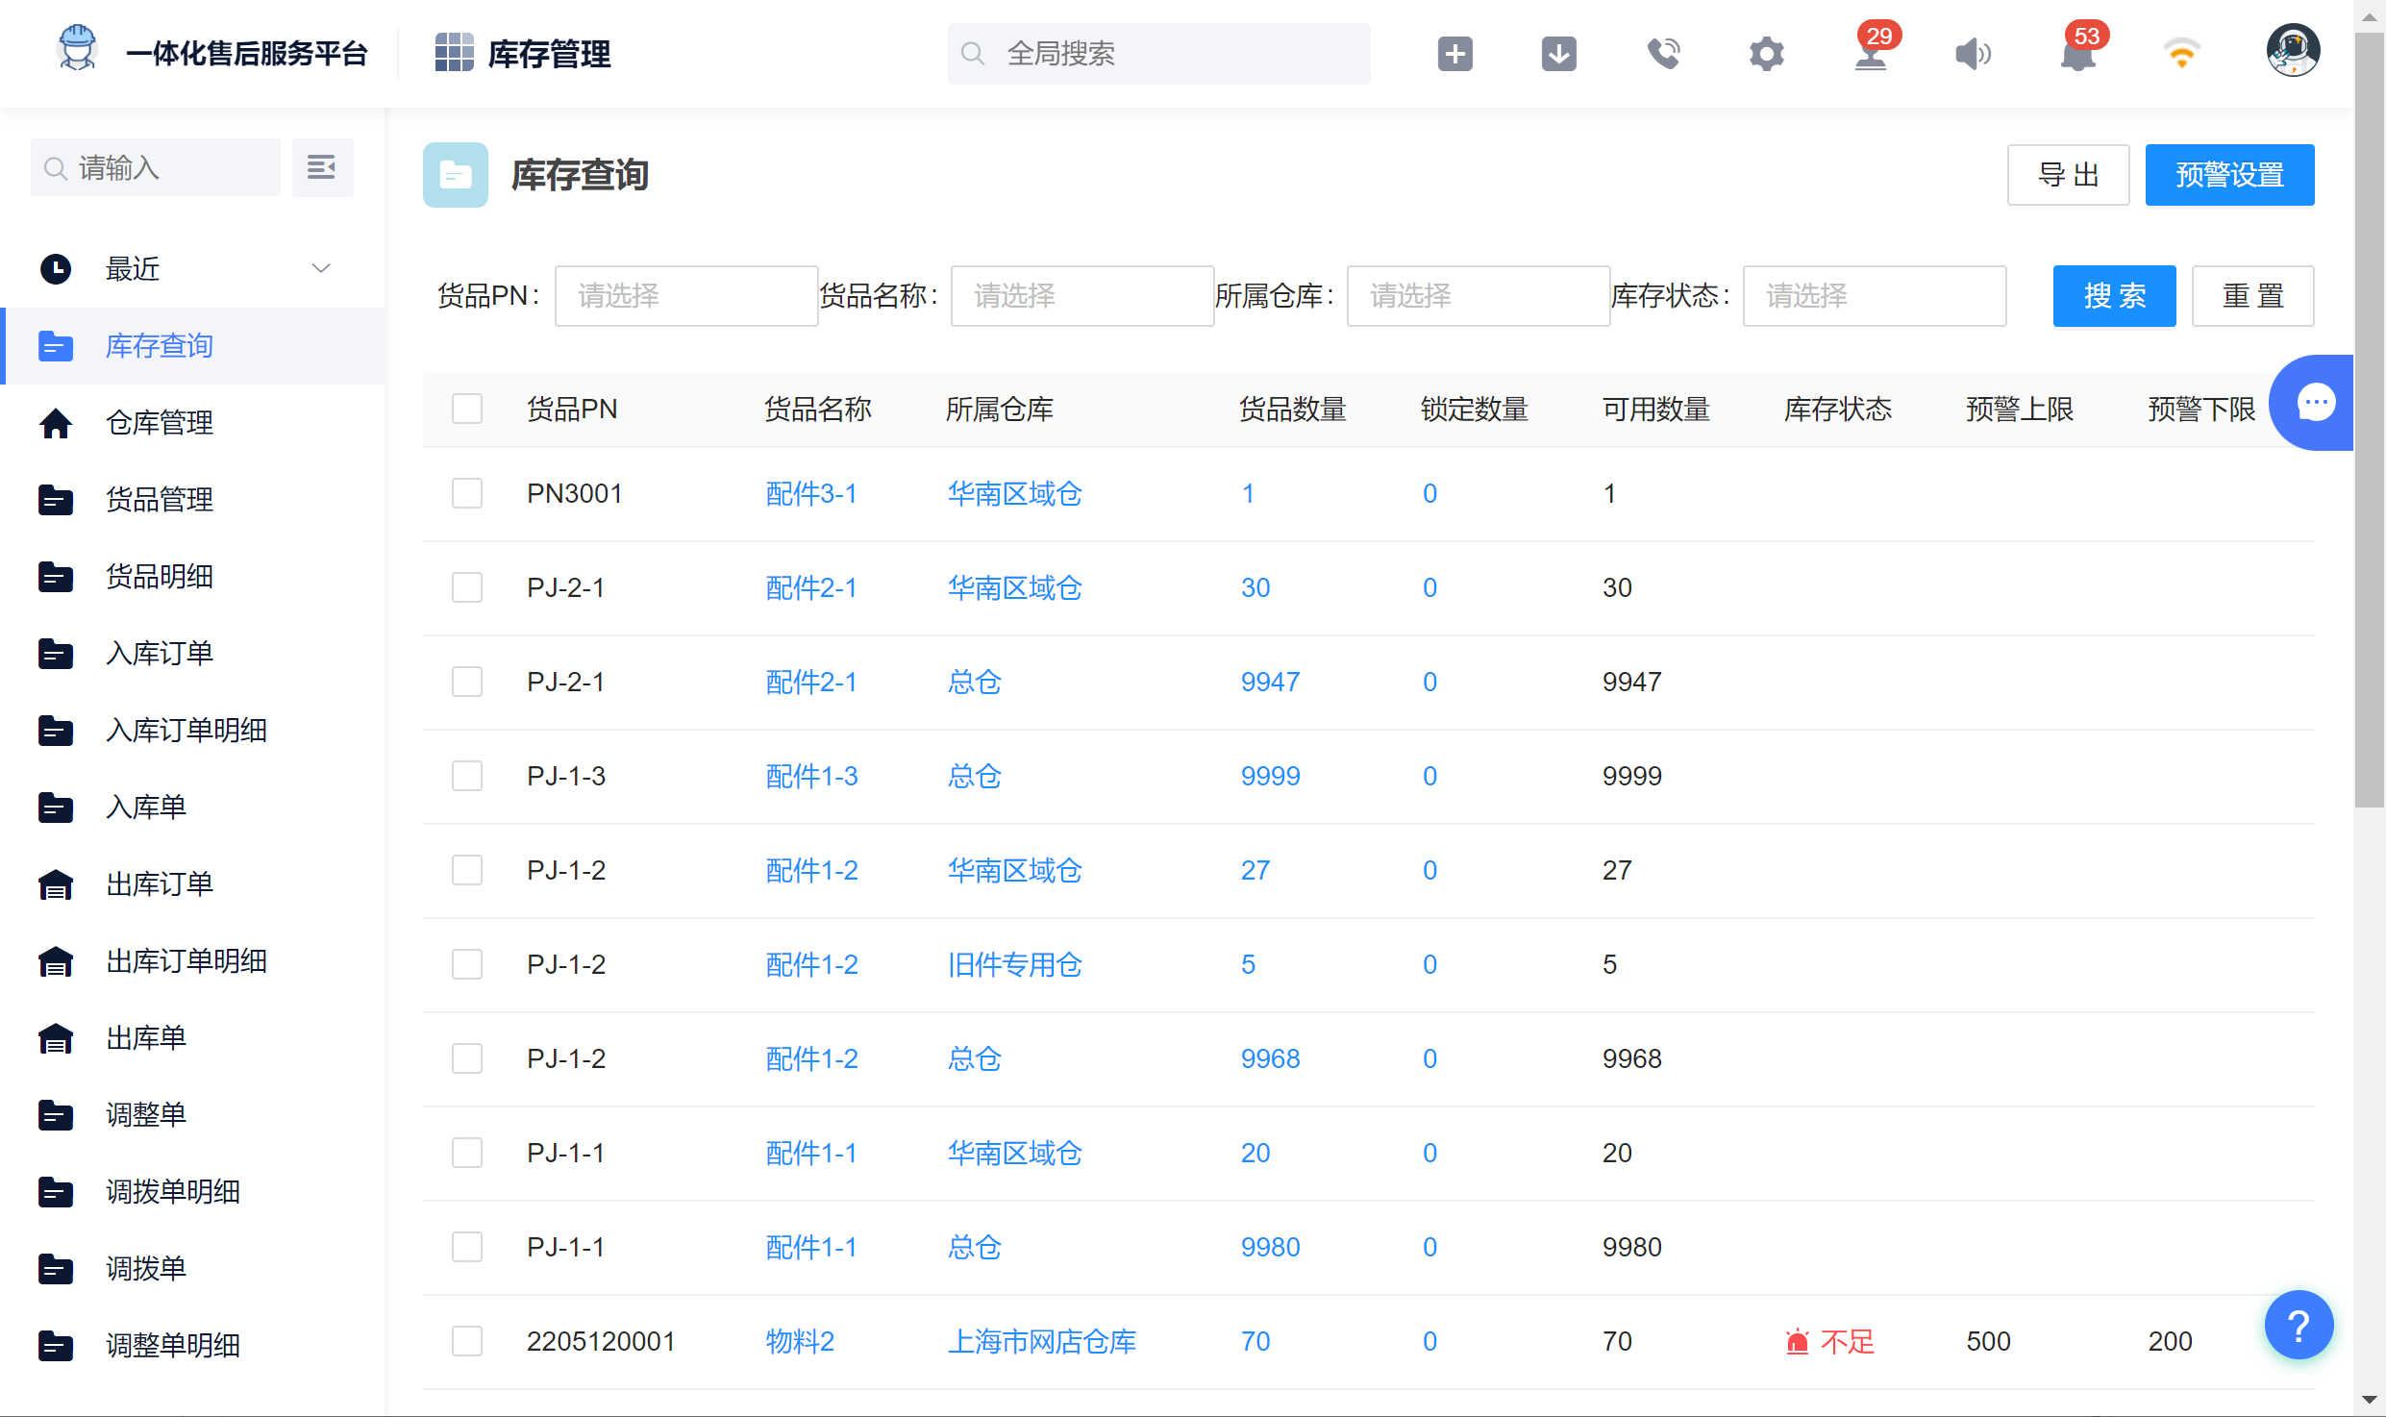Open the 库存状态 dropdown selector
The height and width of the screenshot is (1417, 2386).
click(1874, 295)
